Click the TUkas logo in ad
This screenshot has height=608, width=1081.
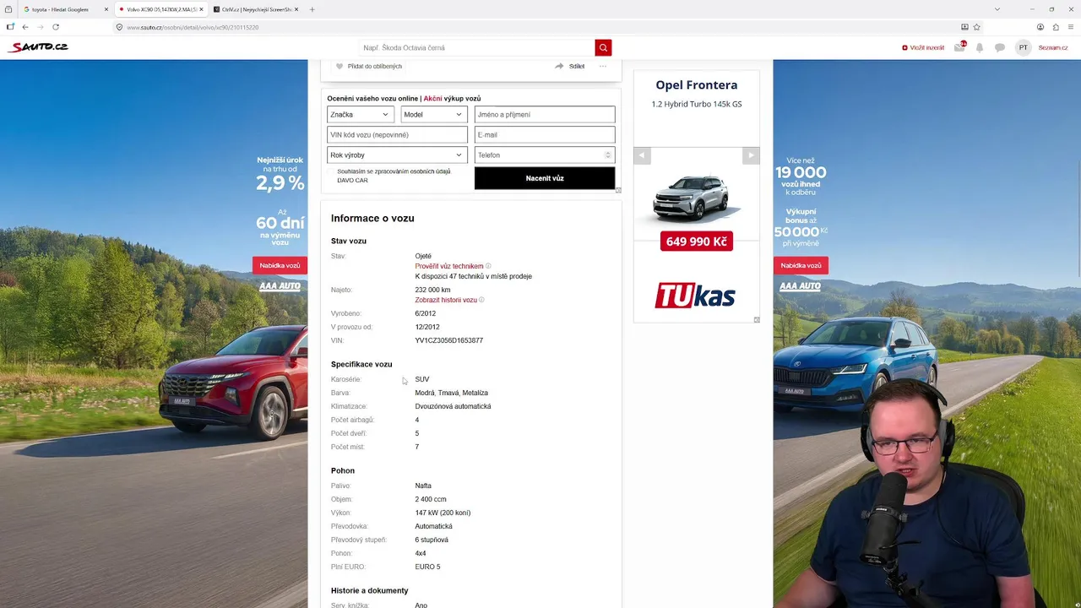point(695,296)
